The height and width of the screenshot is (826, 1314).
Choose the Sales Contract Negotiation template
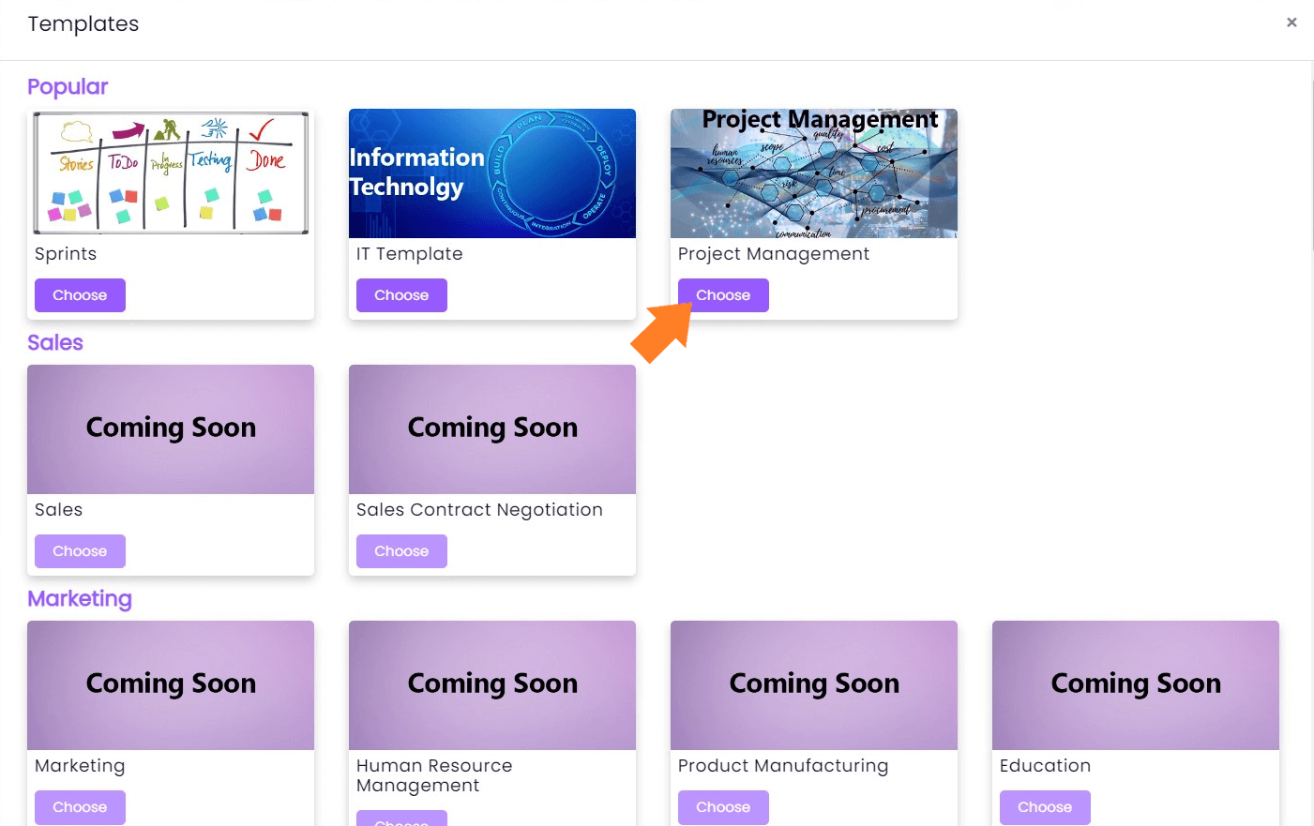pos(401,551)
